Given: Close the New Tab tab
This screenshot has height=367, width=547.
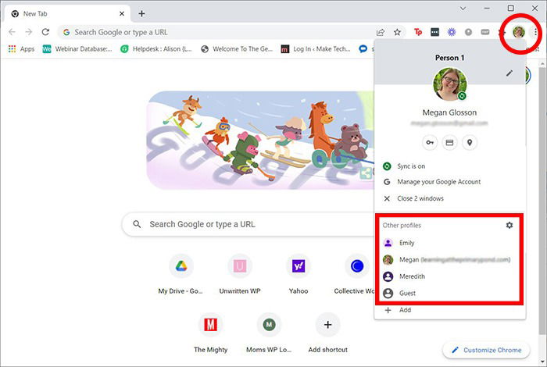Looking at the screenshot, I should pyautogui.click(x=122, y=13).
